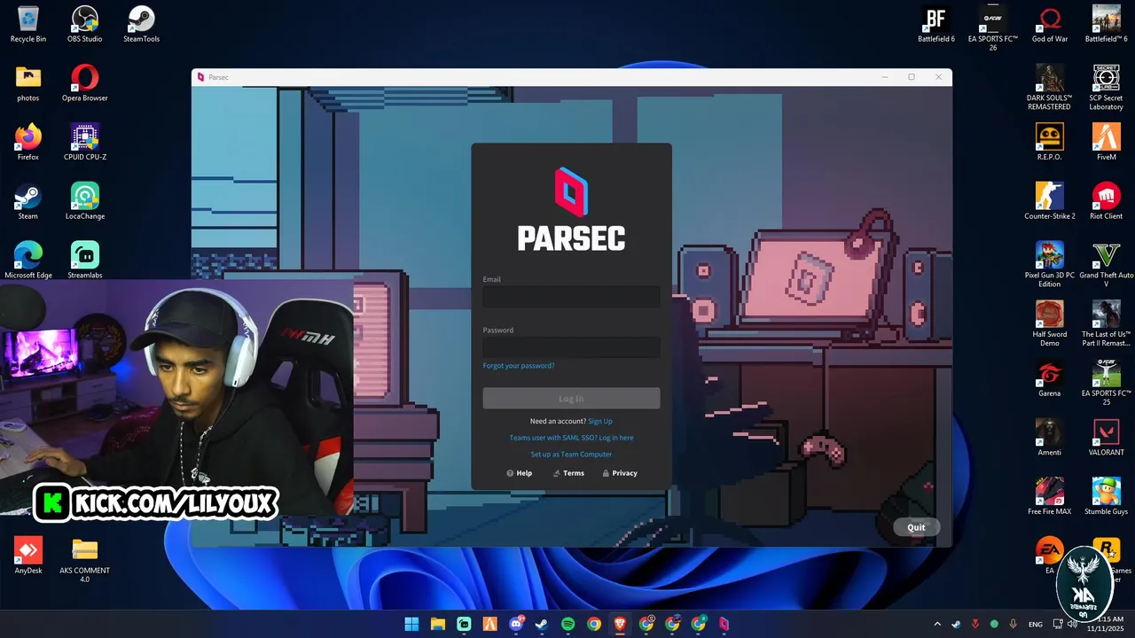The image size is (1135, 638).
Task: Open the Windows Start menu
Action: (411, 624)
